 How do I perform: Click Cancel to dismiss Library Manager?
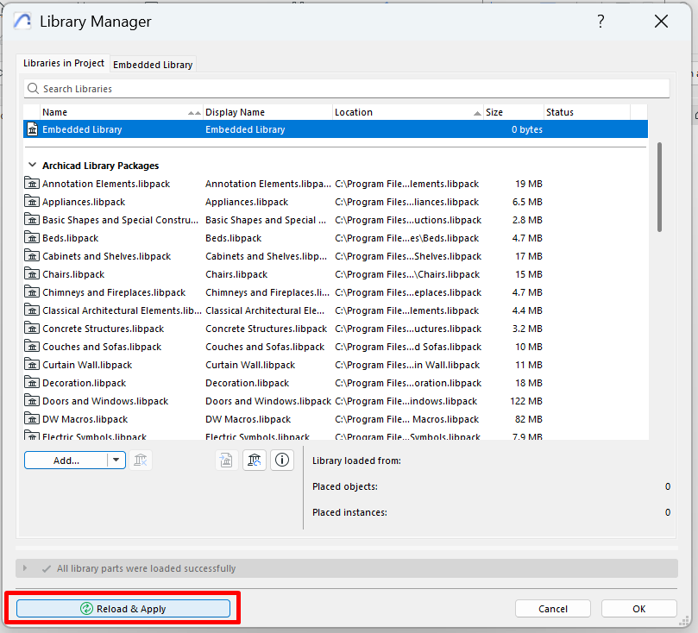point(552,608)
